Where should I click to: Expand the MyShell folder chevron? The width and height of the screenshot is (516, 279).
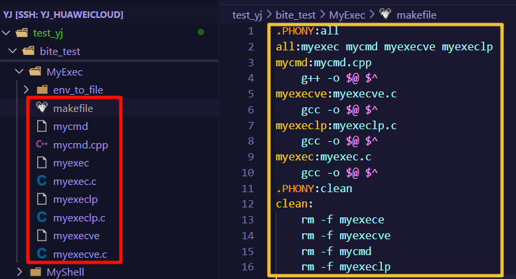pos(19,272)
